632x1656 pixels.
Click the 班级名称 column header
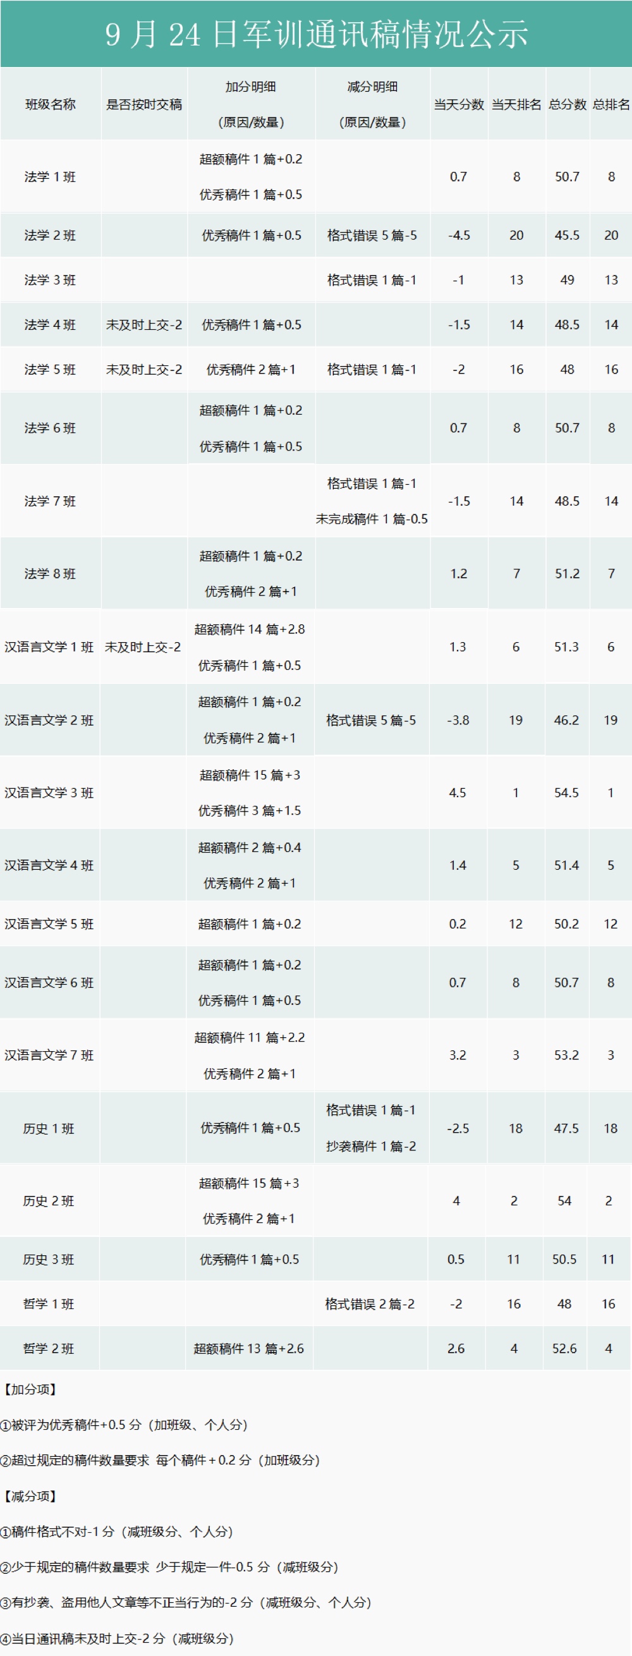click(x=50, y=104)
